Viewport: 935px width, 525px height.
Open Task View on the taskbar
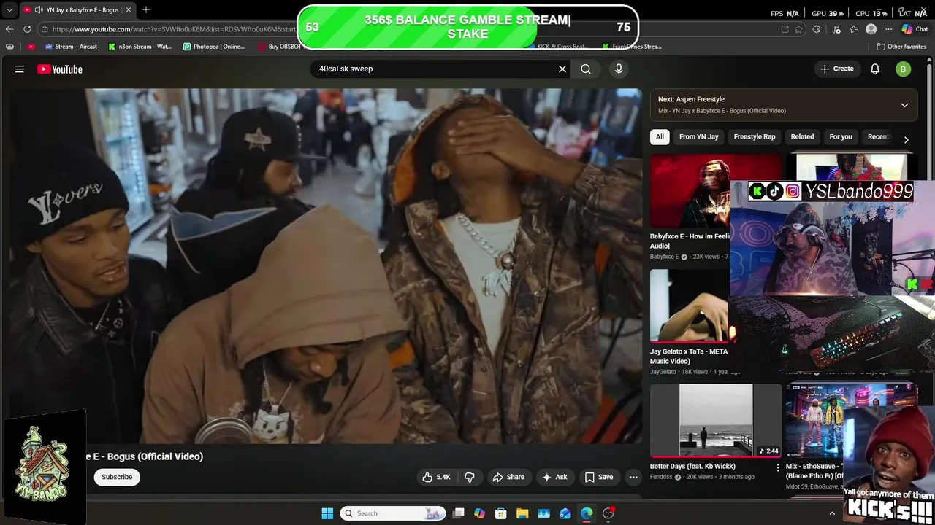(x=458, y=513)
